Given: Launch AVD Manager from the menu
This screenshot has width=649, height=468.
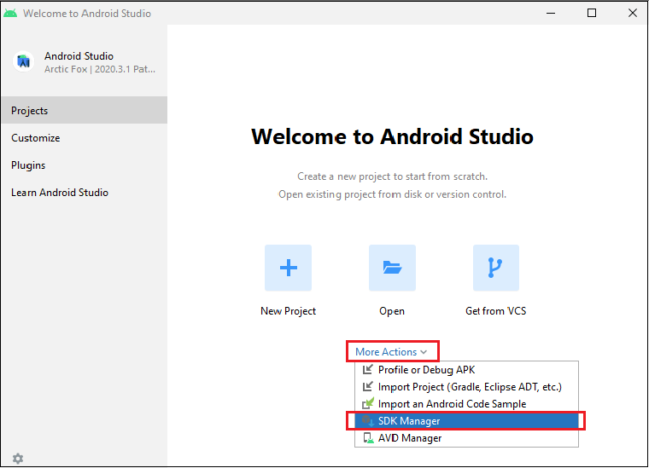Looking at the screenshot, I should coord(466,438).
